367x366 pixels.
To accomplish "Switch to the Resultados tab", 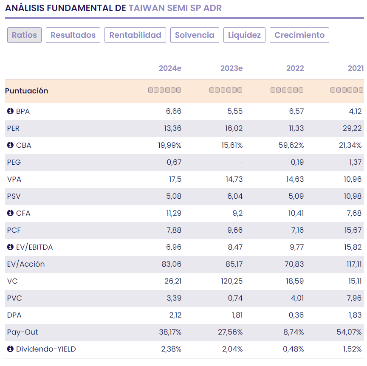I will coord(73,35).
